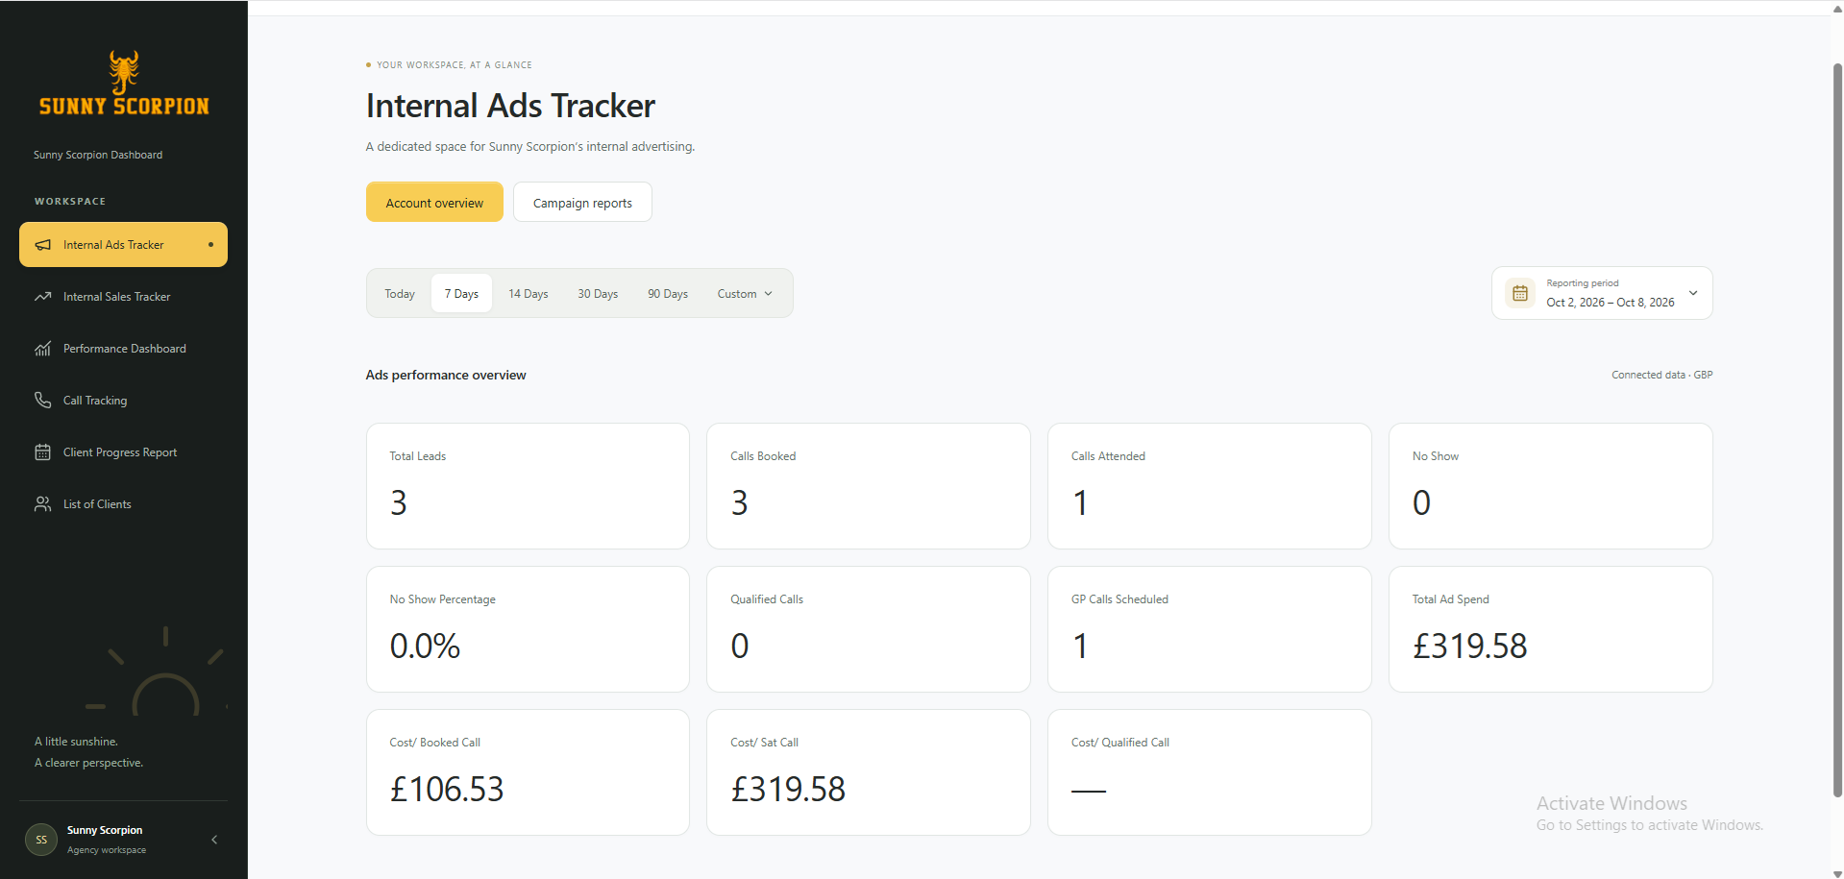The width and height of the screenshot is (1844, 879).
Task: Click the Internal Ads Tracker page title
Action: click(x=510, y=106)
